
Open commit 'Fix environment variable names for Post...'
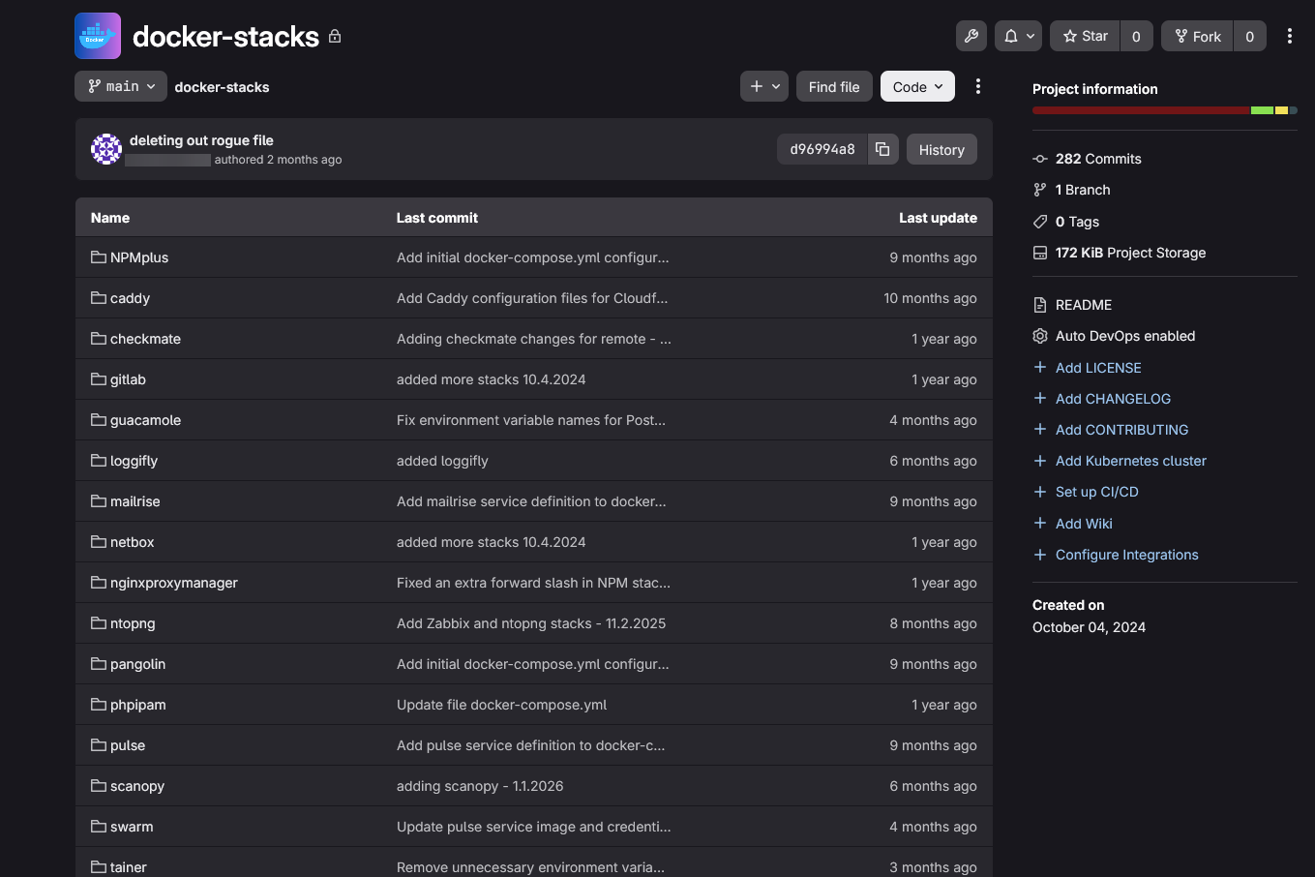(531, 420)
